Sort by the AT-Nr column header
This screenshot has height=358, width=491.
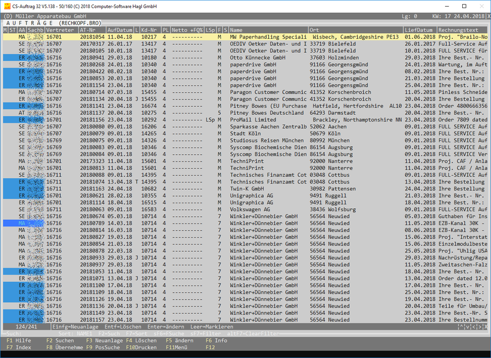(88, 29)
